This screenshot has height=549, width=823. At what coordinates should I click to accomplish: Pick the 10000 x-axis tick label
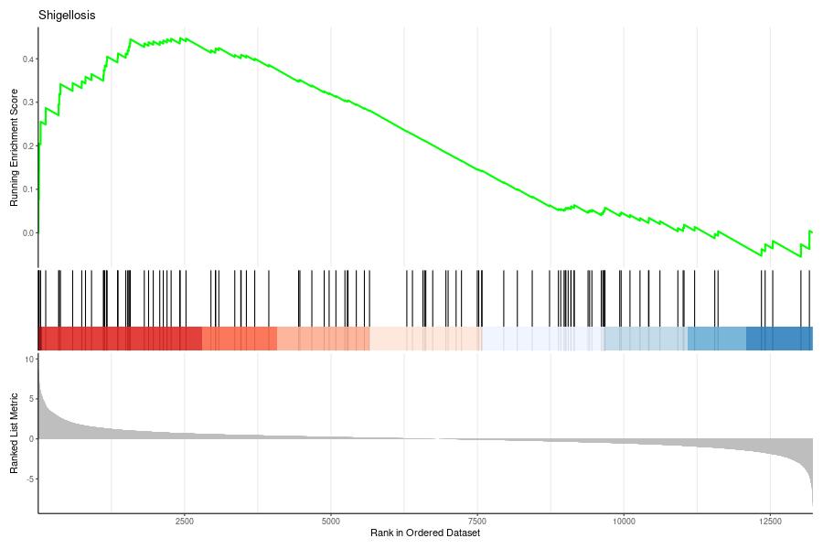(624, 522)
